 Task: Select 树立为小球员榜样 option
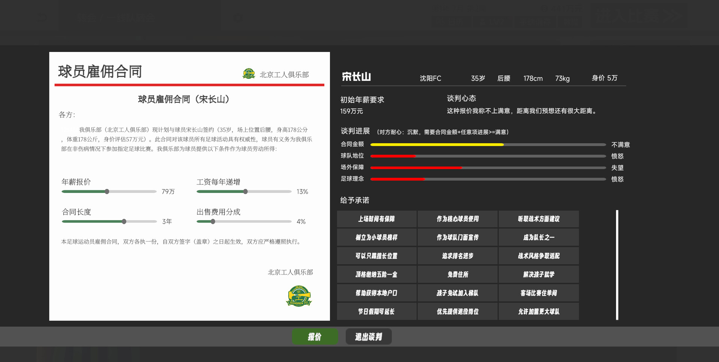point(376,237)
